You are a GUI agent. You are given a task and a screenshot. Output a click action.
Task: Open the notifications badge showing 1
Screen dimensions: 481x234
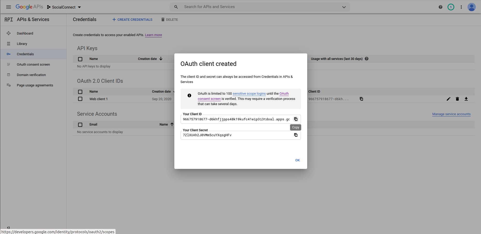(451, 7)
